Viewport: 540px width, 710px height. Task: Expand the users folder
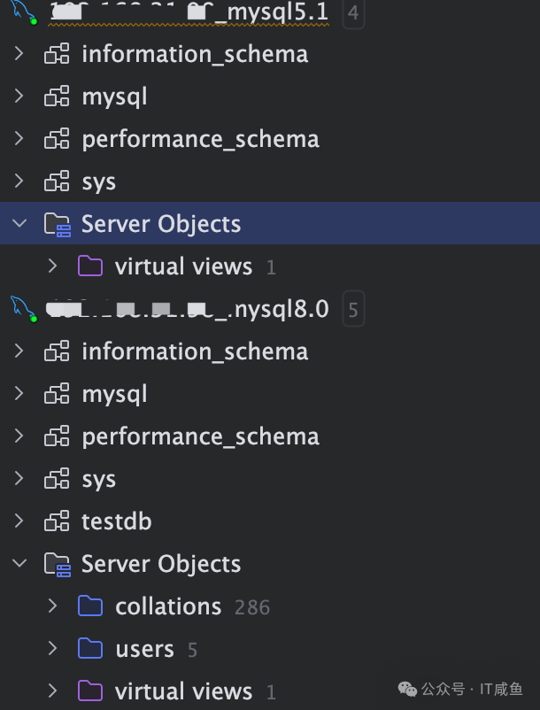pyautogui.click(x=52, y=649)
